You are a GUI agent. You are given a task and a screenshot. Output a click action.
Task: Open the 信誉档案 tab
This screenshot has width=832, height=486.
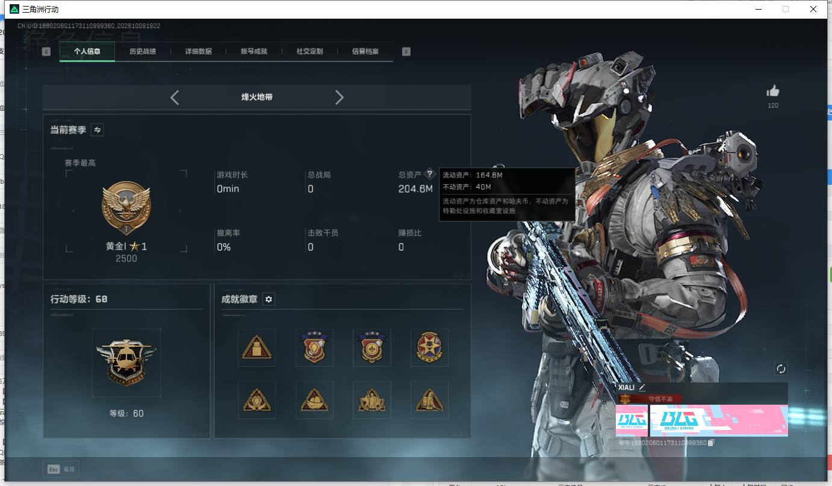pos(365,52)
